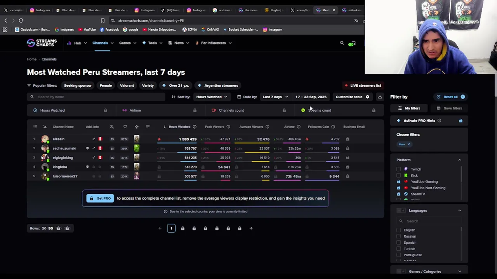Collapse the Platform filter section

click(x=459, y=160)
